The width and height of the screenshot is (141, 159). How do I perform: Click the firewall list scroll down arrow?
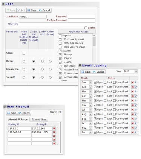(x=58, y=144)
